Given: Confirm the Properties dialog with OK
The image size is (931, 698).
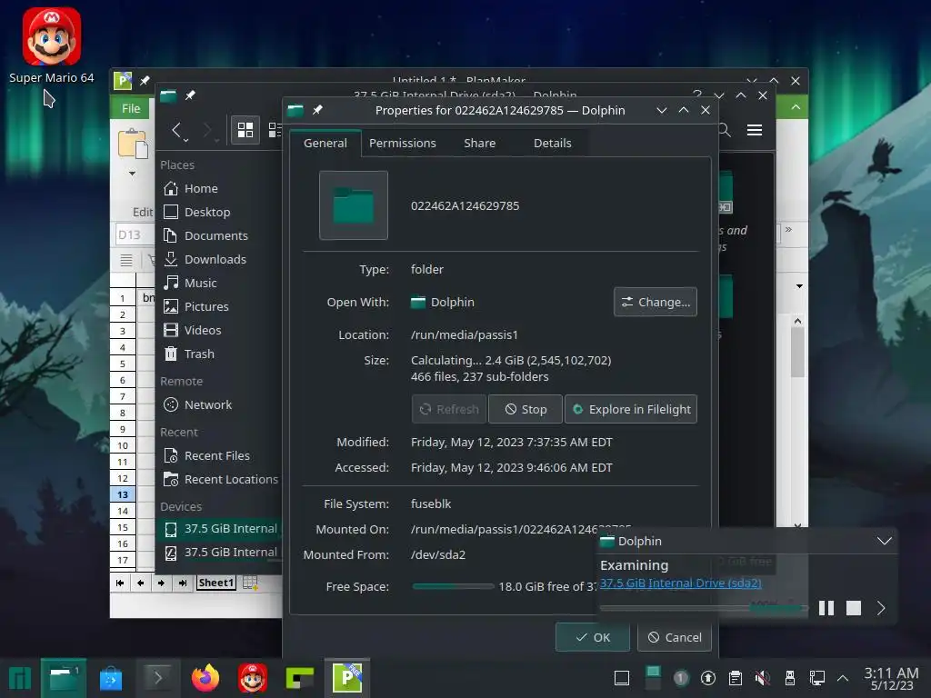Looking at the screenshot, I should tap(592, 637).
